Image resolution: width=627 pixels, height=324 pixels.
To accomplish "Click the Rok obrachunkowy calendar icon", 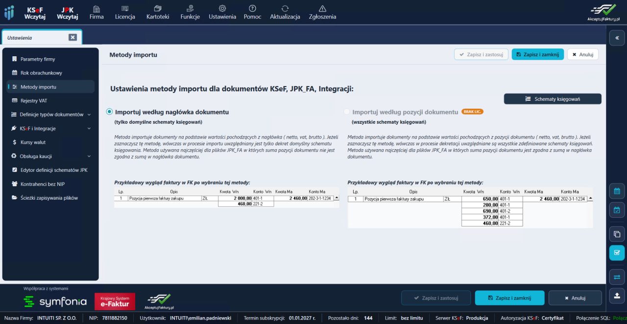I will (15, 73).
